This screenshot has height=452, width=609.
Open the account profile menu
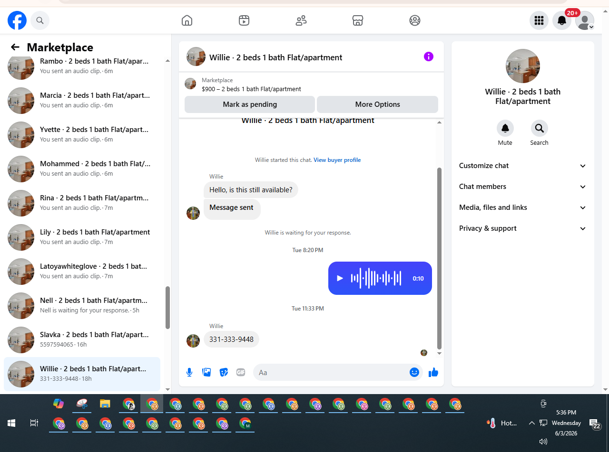coord(585,20)
